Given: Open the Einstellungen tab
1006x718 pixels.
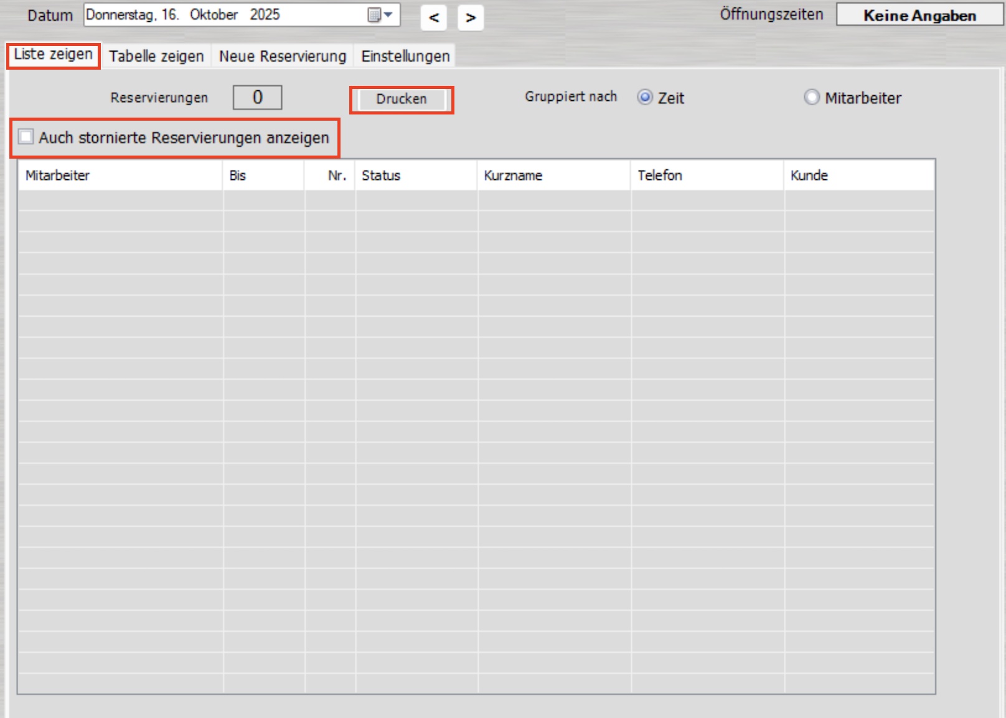Looking at the screenshot, I should 405,56.
